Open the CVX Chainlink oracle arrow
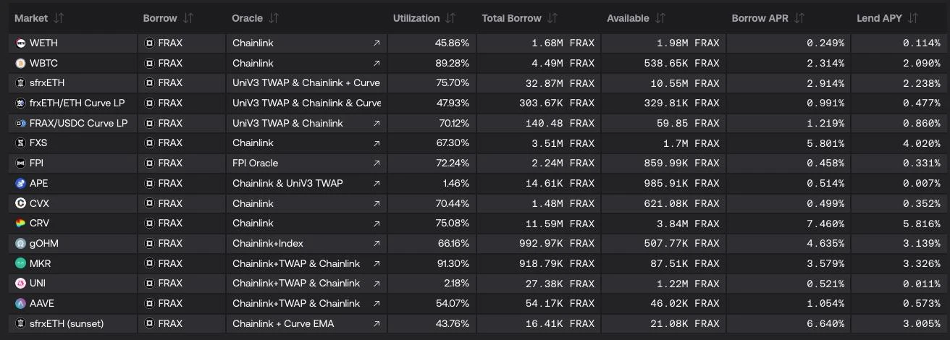 coord(377,204)
